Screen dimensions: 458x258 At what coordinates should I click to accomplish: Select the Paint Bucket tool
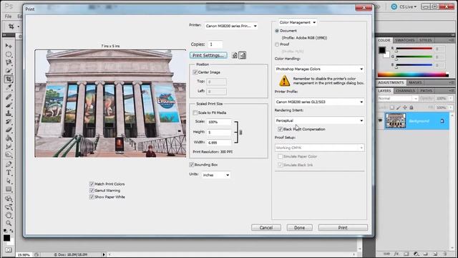tap(9, 138)
